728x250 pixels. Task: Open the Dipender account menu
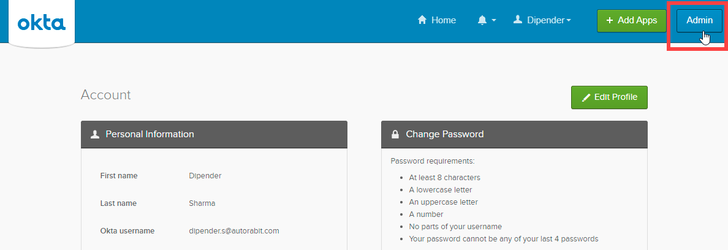coord(546,20)
